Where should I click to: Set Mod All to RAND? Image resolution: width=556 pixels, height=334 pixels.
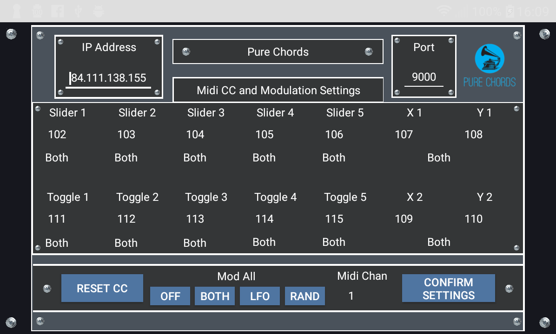(304, 296)
